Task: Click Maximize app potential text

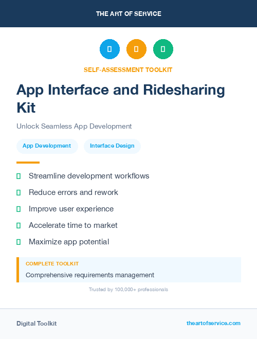Action: click(x=69, y=242)
